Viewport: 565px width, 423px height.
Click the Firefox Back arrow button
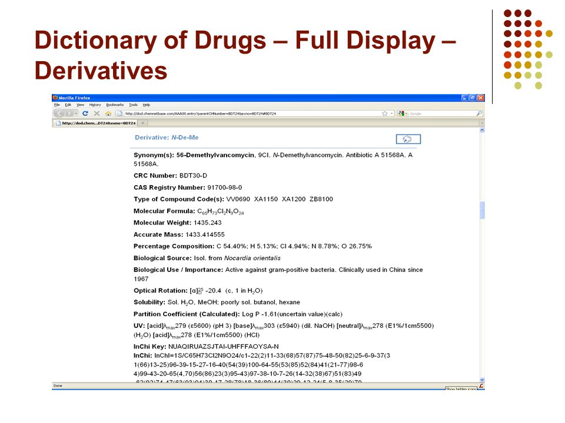[x=59, y=113]
